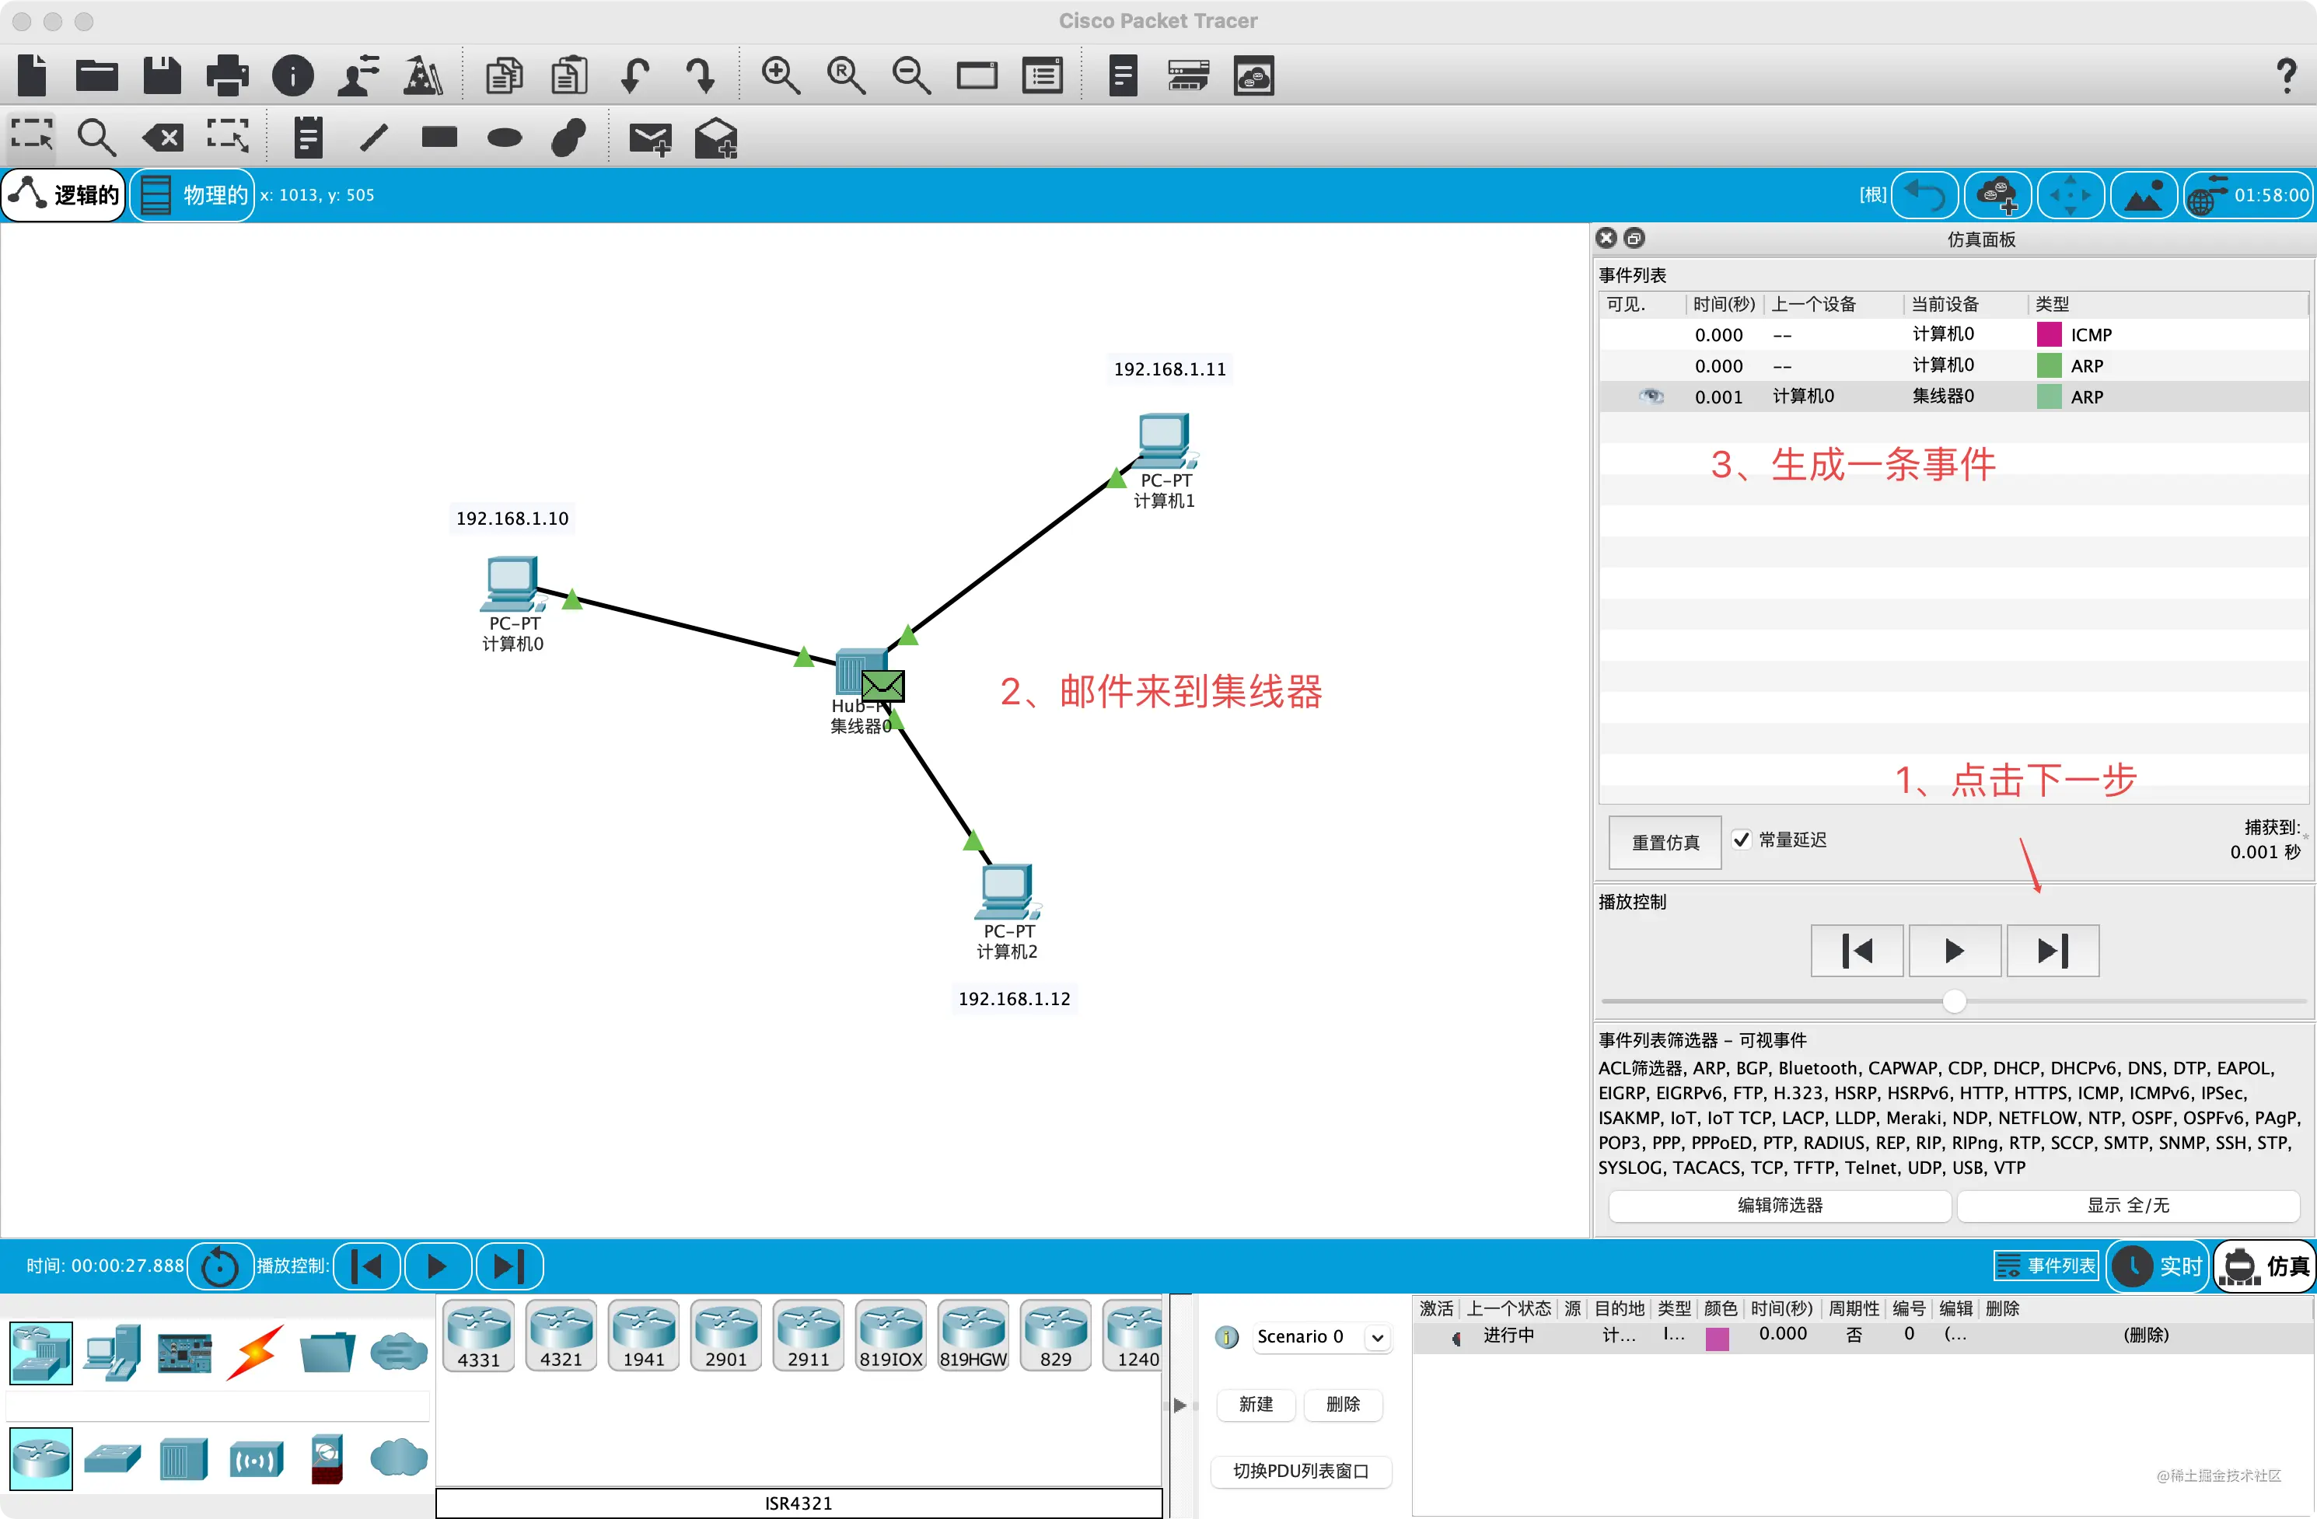The height and width of the screenshot is (1519, 2317).
Task: Choose the Select tool
Action: 32,136
